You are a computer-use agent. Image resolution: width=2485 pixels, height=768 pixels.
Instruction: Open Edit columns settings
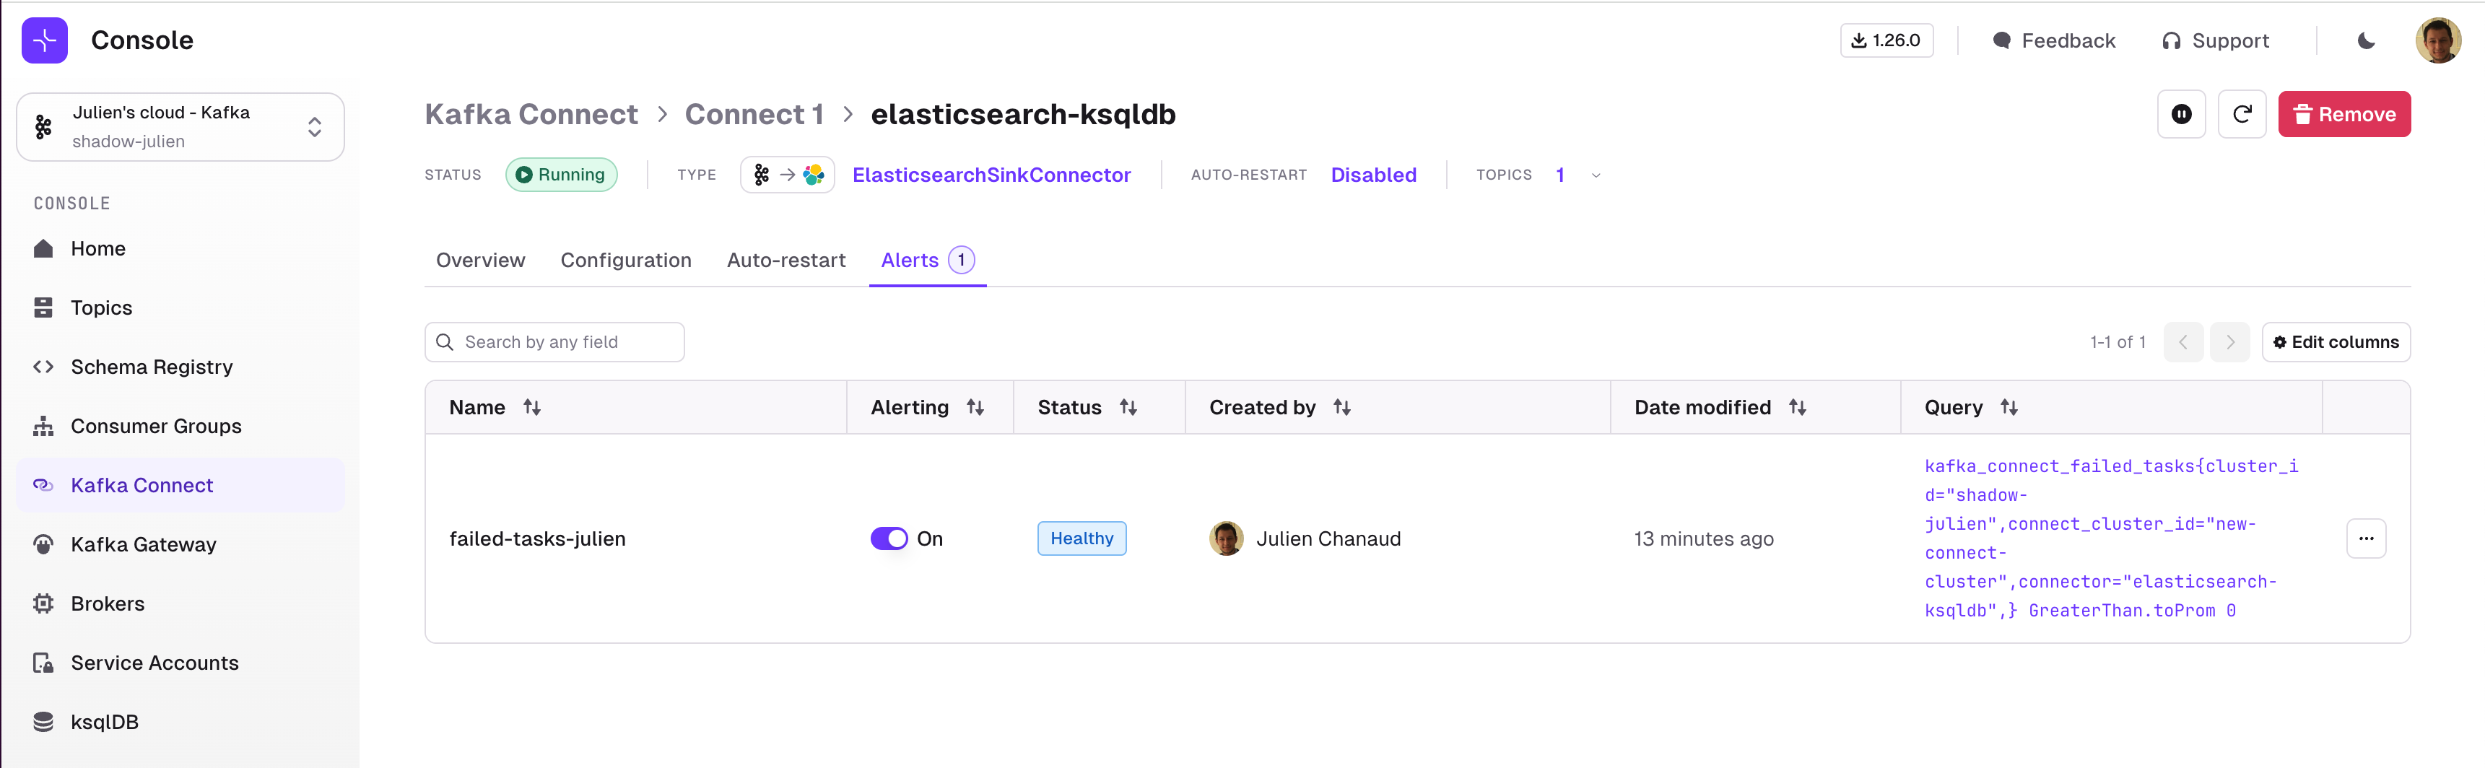click(x=2336, y=343)
